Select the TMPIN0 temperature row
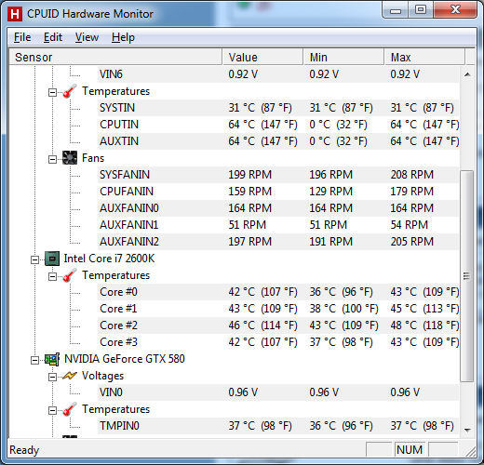This screenshot has height=465, width=484. 278,426
